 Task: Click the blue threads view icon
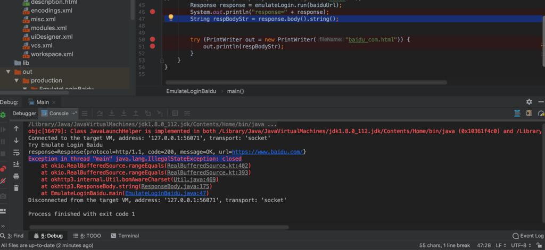pos(517,113)
